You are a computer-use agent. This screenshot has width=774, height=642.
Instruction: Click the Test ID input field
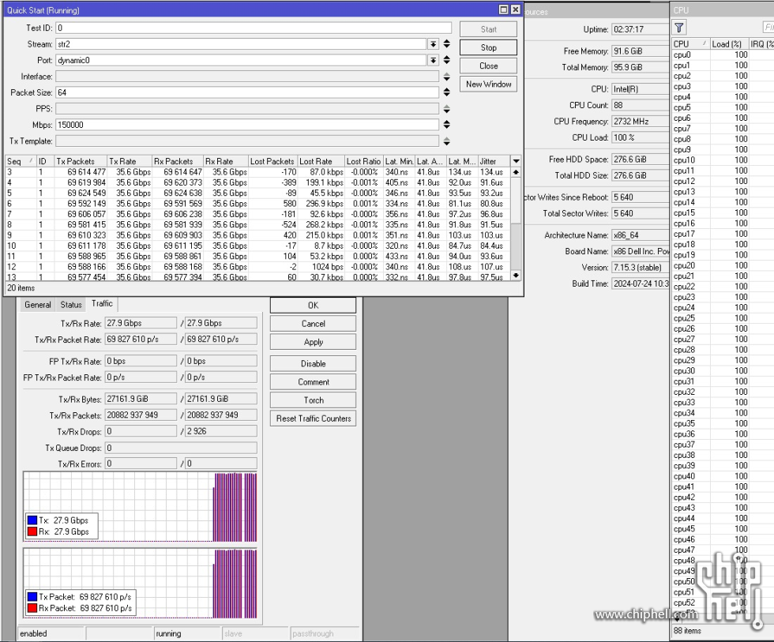pos(254,28)
